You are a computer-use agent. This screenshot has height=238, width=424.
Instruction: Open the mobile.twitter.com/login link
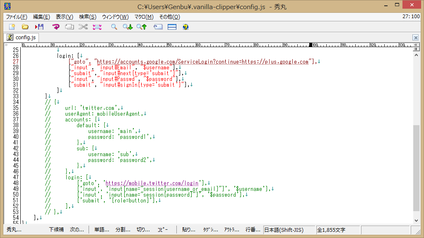pos(152,183)
